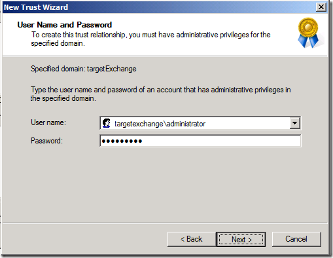Image resolution: width=333 pixels, height=258 pixels.
Task: Click the Specified domain: targetExchange text
Action: click(84, 69)
